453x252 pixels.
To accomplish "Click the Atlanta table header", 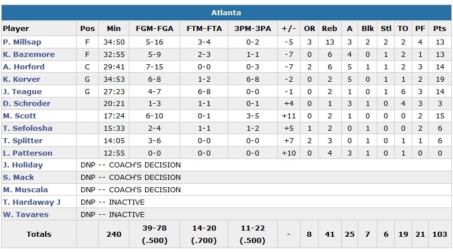I will 226,13.
